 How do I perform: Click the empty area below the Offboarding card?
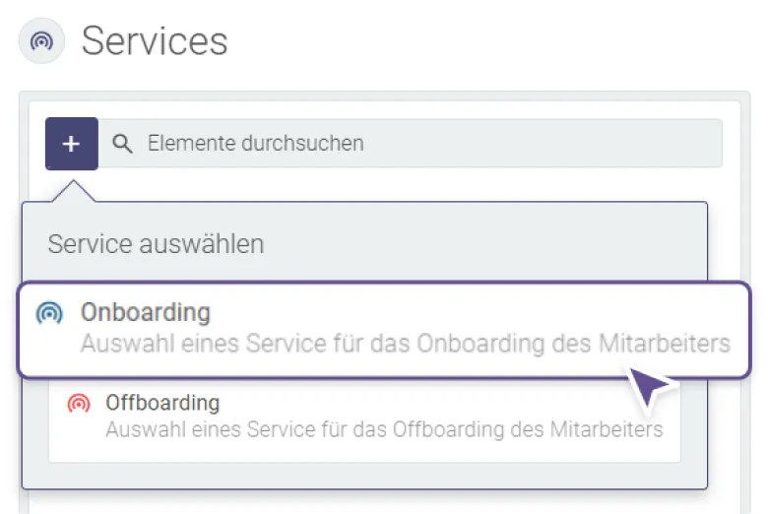pos(364,475)
